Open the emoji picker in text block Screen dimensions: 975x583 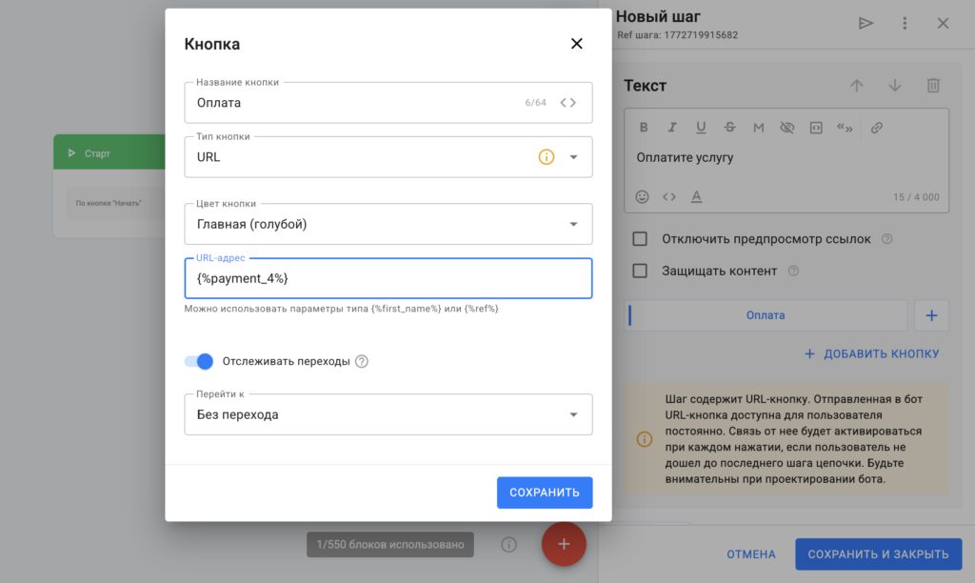[x=643, y=197]
